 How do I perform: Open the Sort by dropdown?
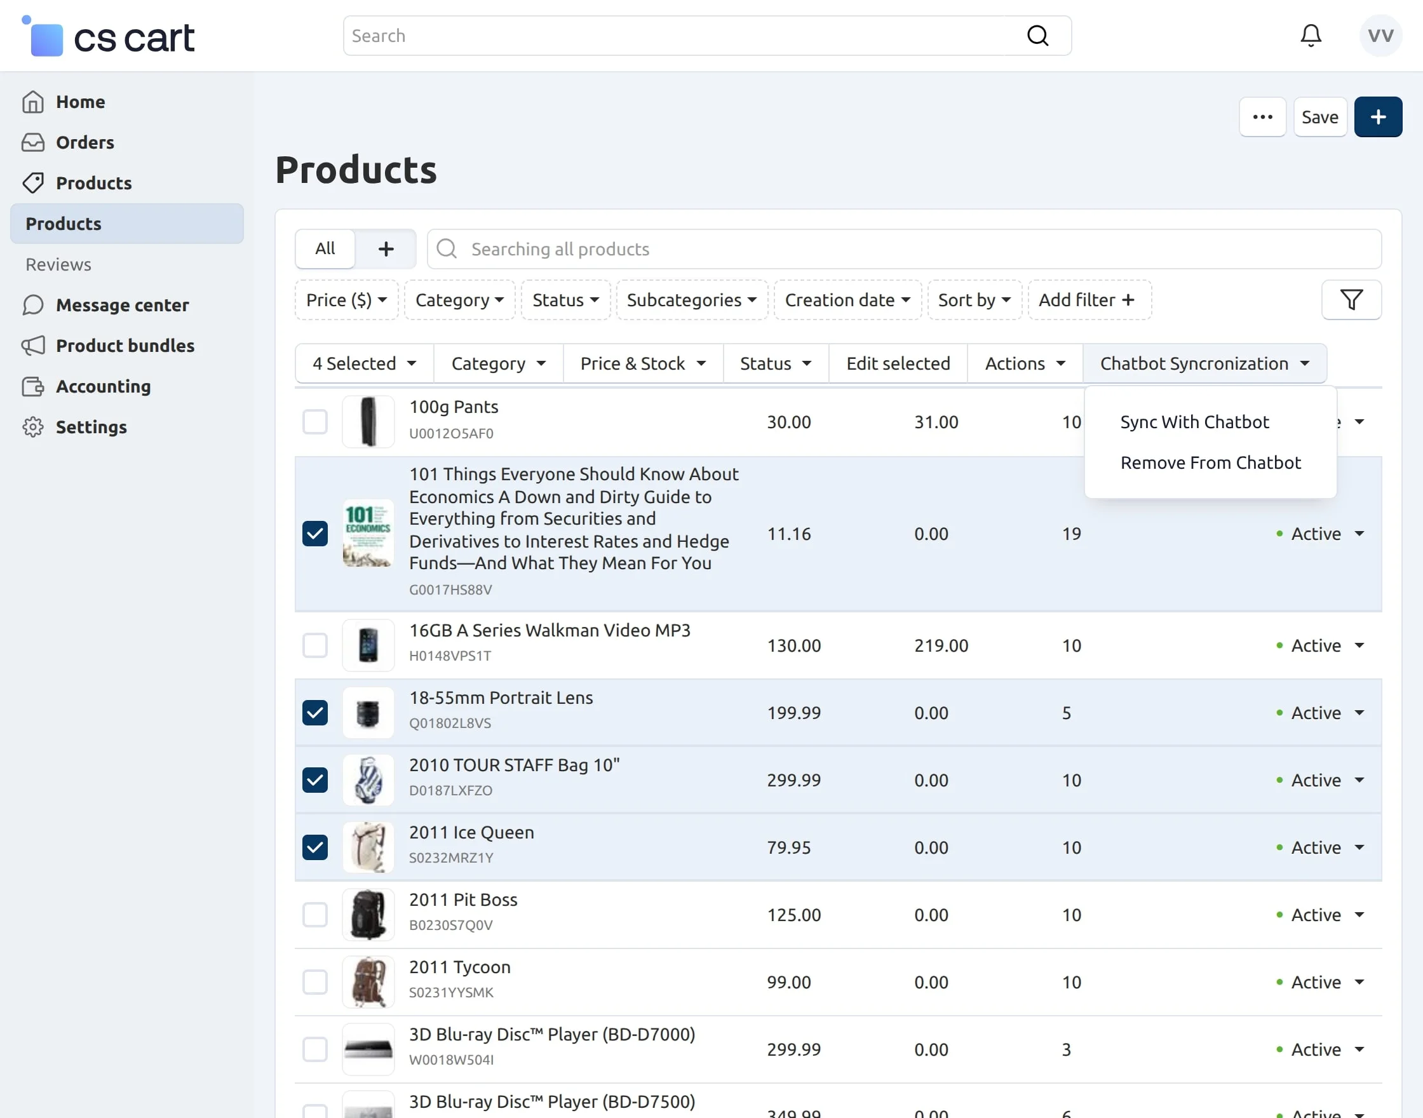974,300
